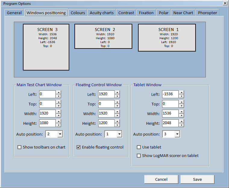Decrease Tablet Window Height value

coord(181,125)
